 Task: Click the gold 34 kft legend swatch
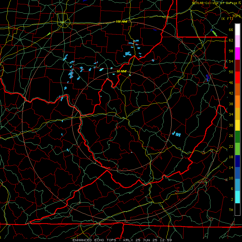point(237,114)
